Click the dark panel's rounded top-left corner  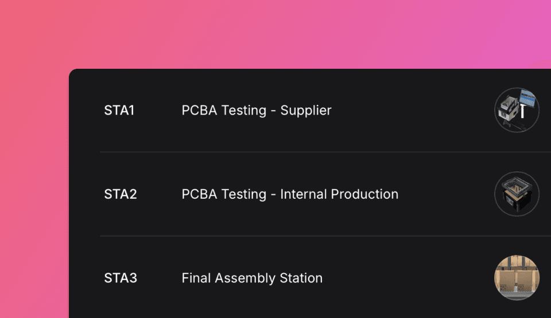(x=73, y=73)
